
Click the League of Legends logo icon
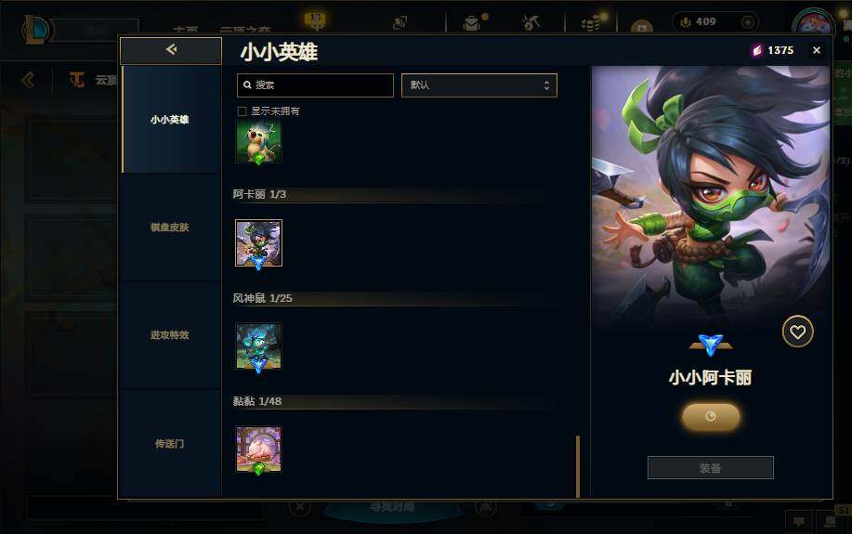[x=36, y=30]
